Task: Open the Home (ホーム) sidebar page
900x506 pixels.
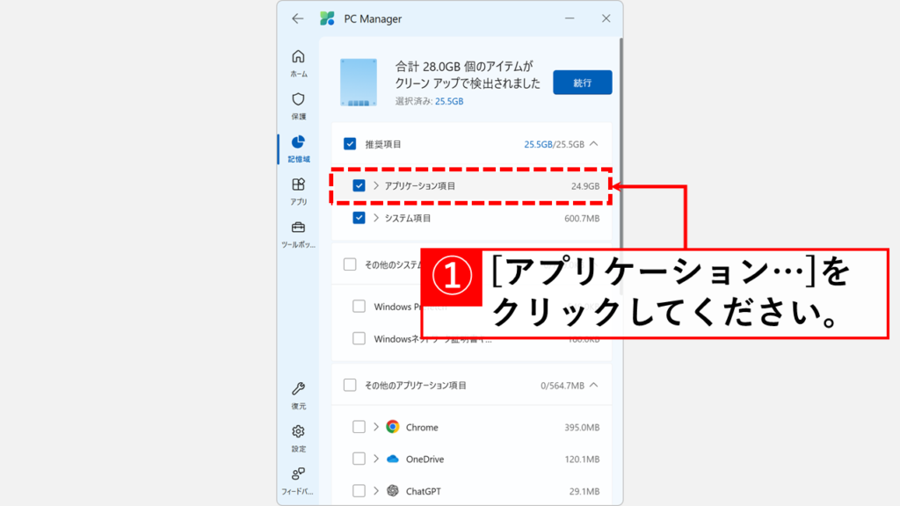Action: coord(298,62)
